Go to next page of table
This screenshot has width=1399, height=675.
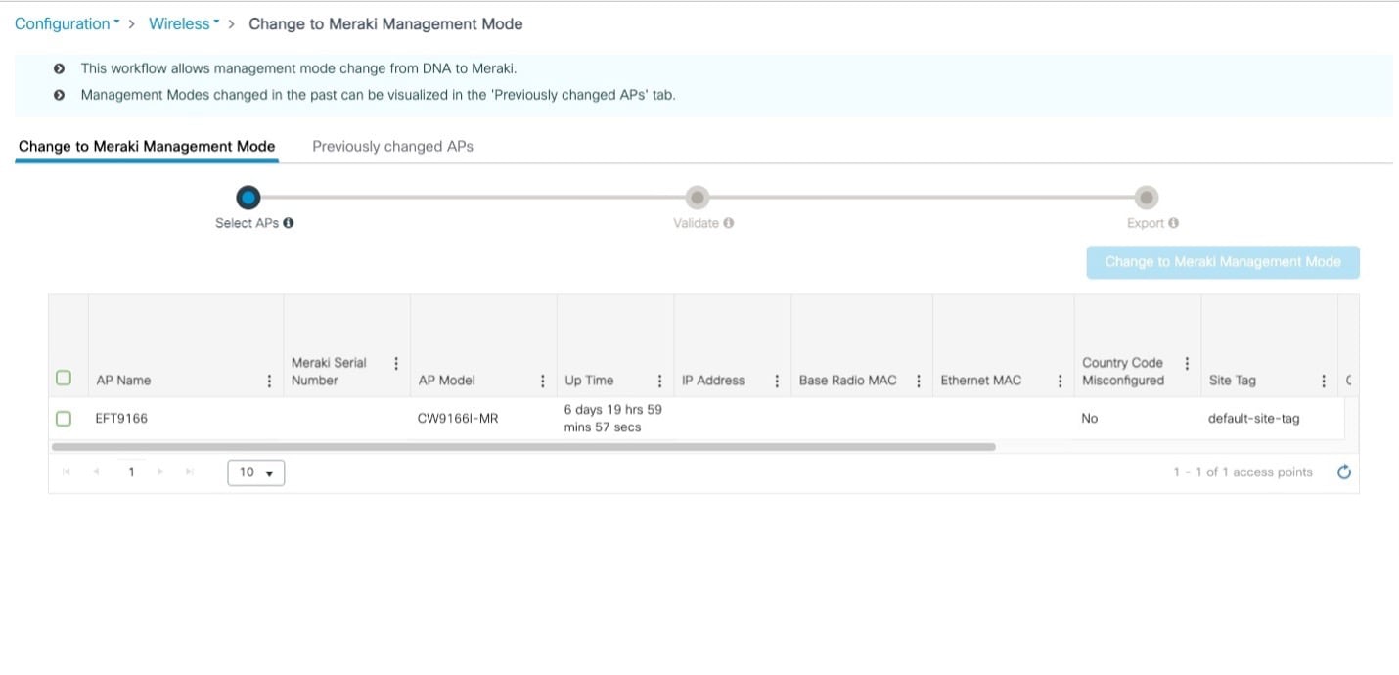[160, 472]
